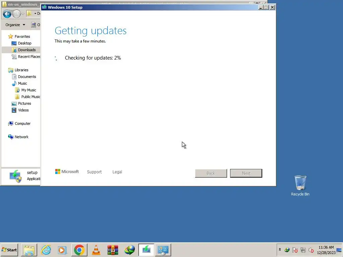Open Explorer recent locations dropdown arrow
The width and height of the screenshot is (343, 257).
click(23, 14)
